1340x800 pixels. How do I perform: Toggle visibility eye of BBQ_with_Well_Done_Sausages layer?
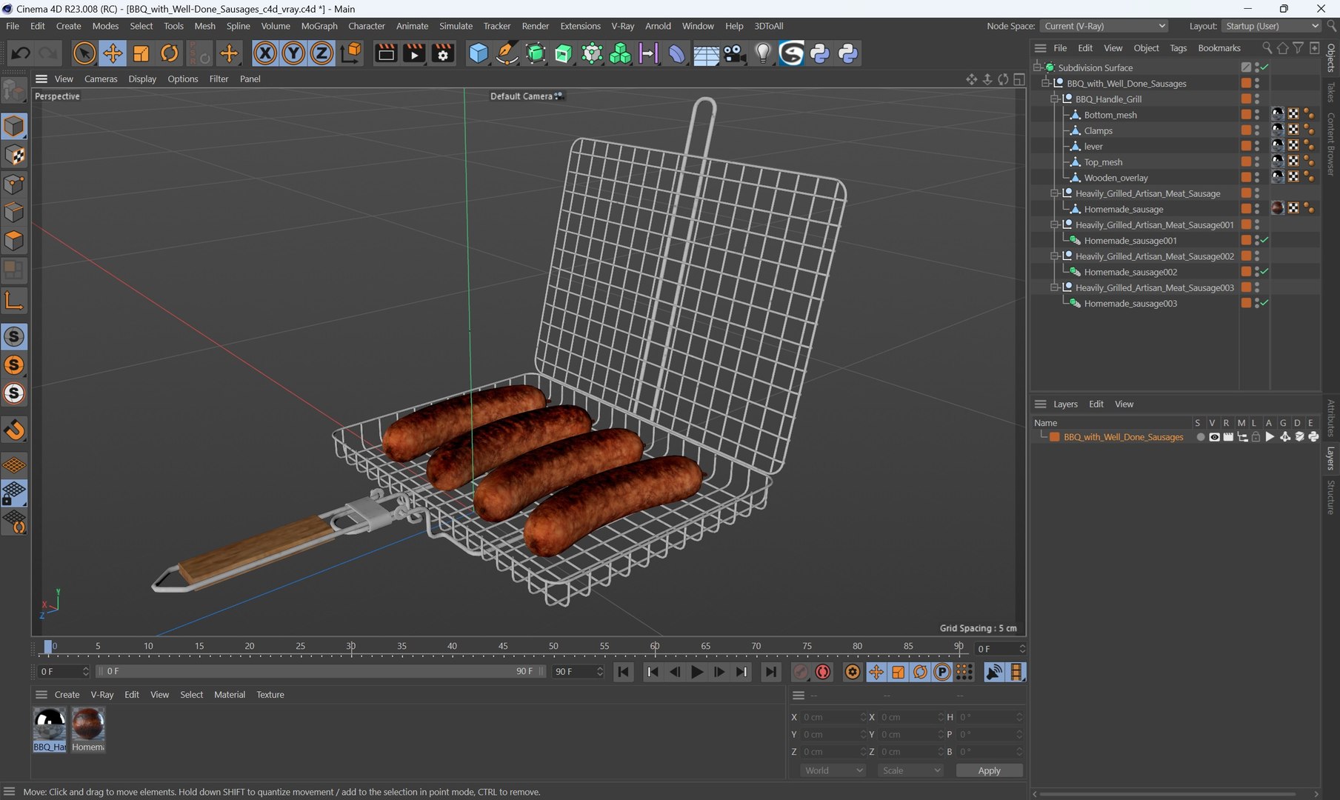[x=1214, y=437]
